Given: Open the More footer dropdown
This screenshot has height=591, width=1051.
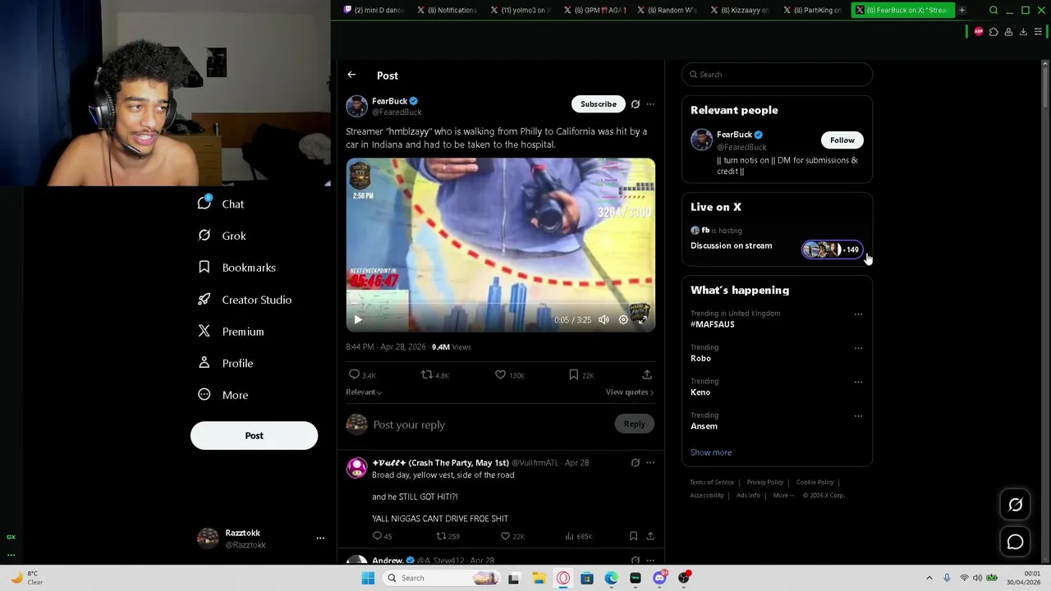Looking at the screenshot, I should click(783, 495).
